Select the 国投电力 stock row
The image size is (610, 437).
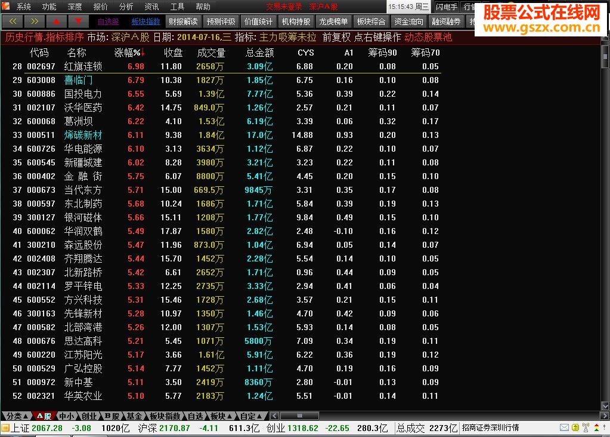(226, 94)
